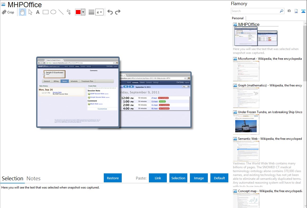Click the blue triangle icon in Flamory panel
Viewport: 307px width, 208px height.
[303, 11]
